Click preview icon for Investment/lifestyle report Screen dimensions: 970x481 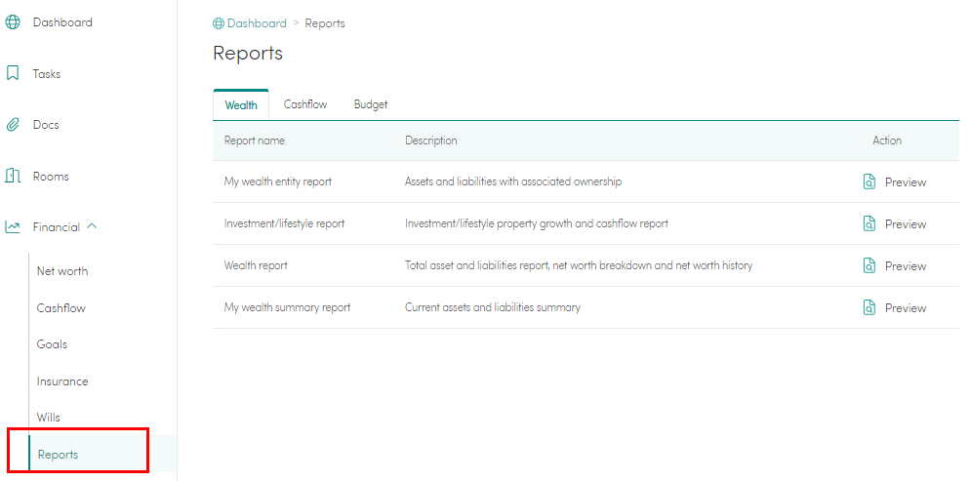pos(869,223)
